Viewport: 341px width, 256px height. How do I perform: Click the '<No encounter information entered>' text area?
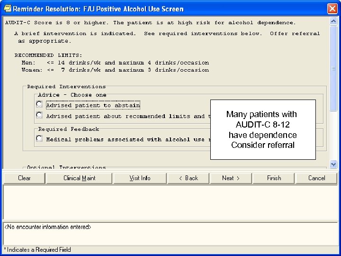[x=170, y=234]
